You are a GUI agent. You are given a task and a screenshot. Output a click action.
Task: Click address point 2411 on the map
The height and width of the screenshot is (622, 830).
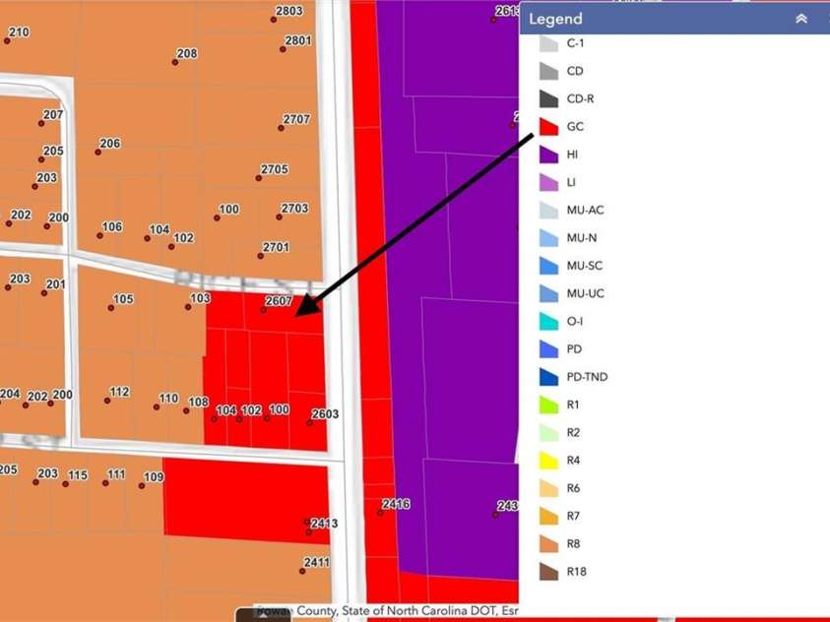pyautogui.click(x=302, y=571)
